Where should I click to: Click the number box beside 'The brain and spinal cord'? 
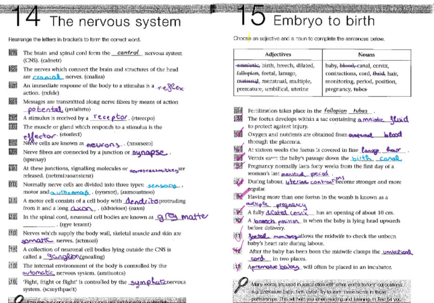coord(13,53)
